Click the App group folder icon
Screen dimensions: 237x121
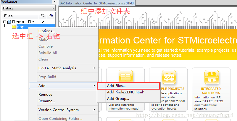click(14, 27)
